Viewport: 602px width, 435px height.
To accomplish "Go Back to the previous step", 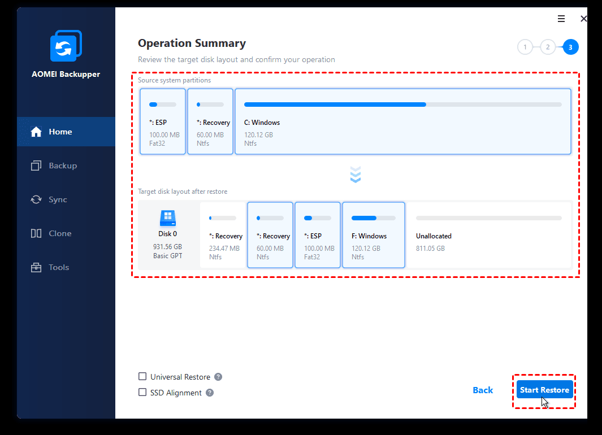I will (x=483, y=390).
